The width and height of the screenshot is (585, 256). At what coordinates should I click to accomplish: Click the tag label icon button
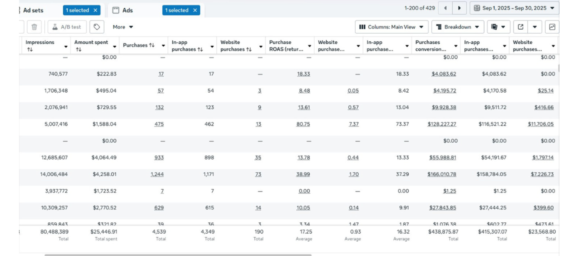pos(97,27)
